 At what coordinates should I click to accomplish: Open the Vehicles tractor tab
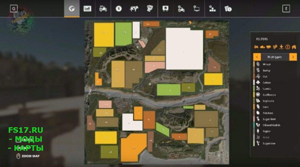103,8
